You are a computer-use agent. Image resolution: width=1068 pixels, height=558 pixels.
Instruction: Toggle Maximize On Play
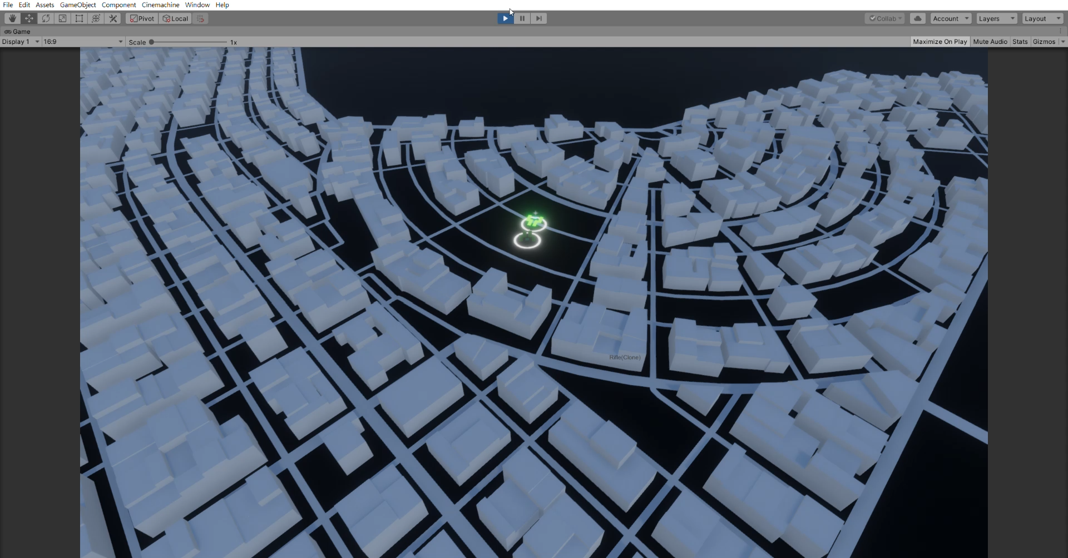point(940,42)
